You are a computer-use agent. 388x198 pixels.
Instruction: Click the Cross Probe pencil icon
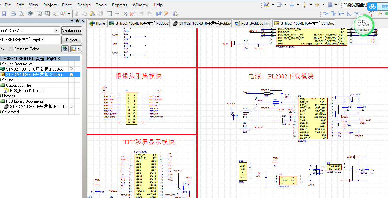166,14
